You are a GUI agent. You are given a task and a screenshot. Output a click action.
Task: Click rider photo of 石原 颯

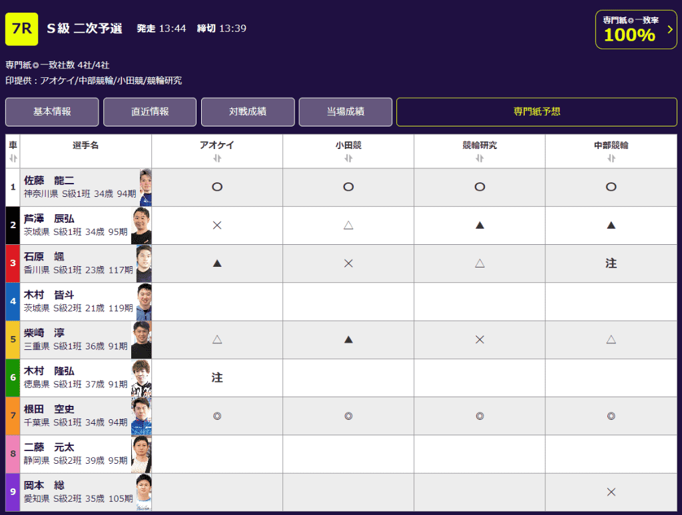(x=143, y=263)
